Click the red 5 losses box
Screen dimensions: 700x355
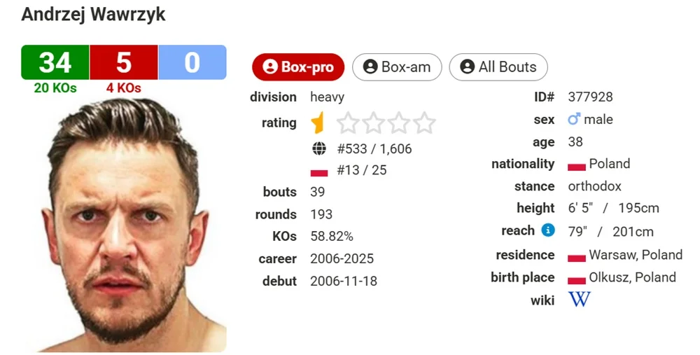[x=123, y=62]
